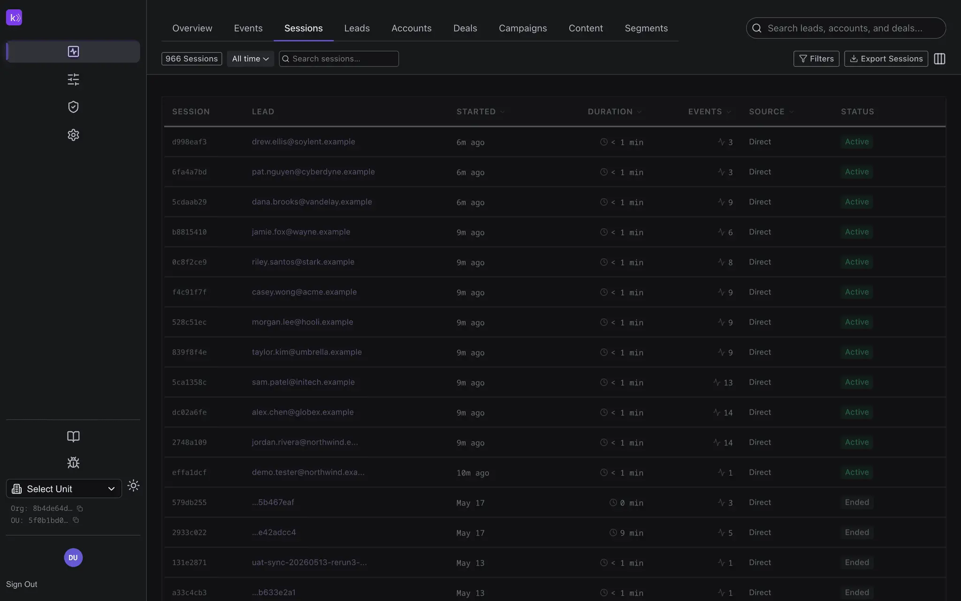961x601 pixels.
Task: Switch to the Events tab
Action: [248, 28]
